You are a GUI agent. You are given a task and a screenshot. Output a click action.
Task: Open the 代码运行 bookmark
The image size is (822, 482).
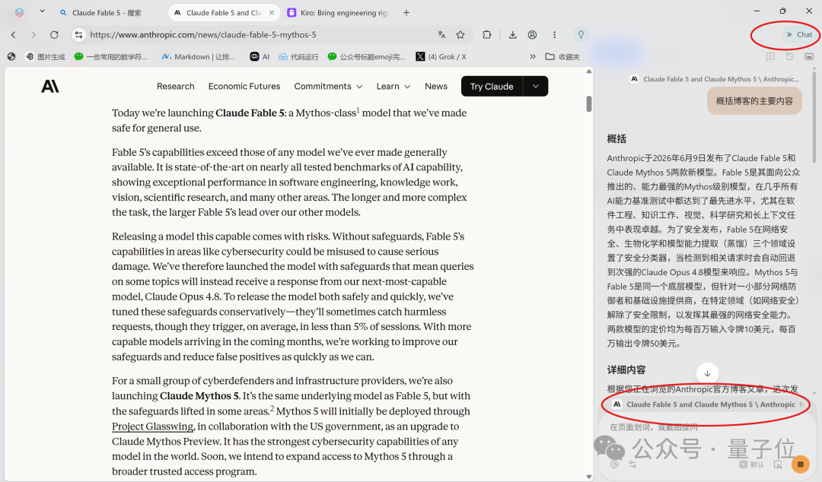[298, 56]
